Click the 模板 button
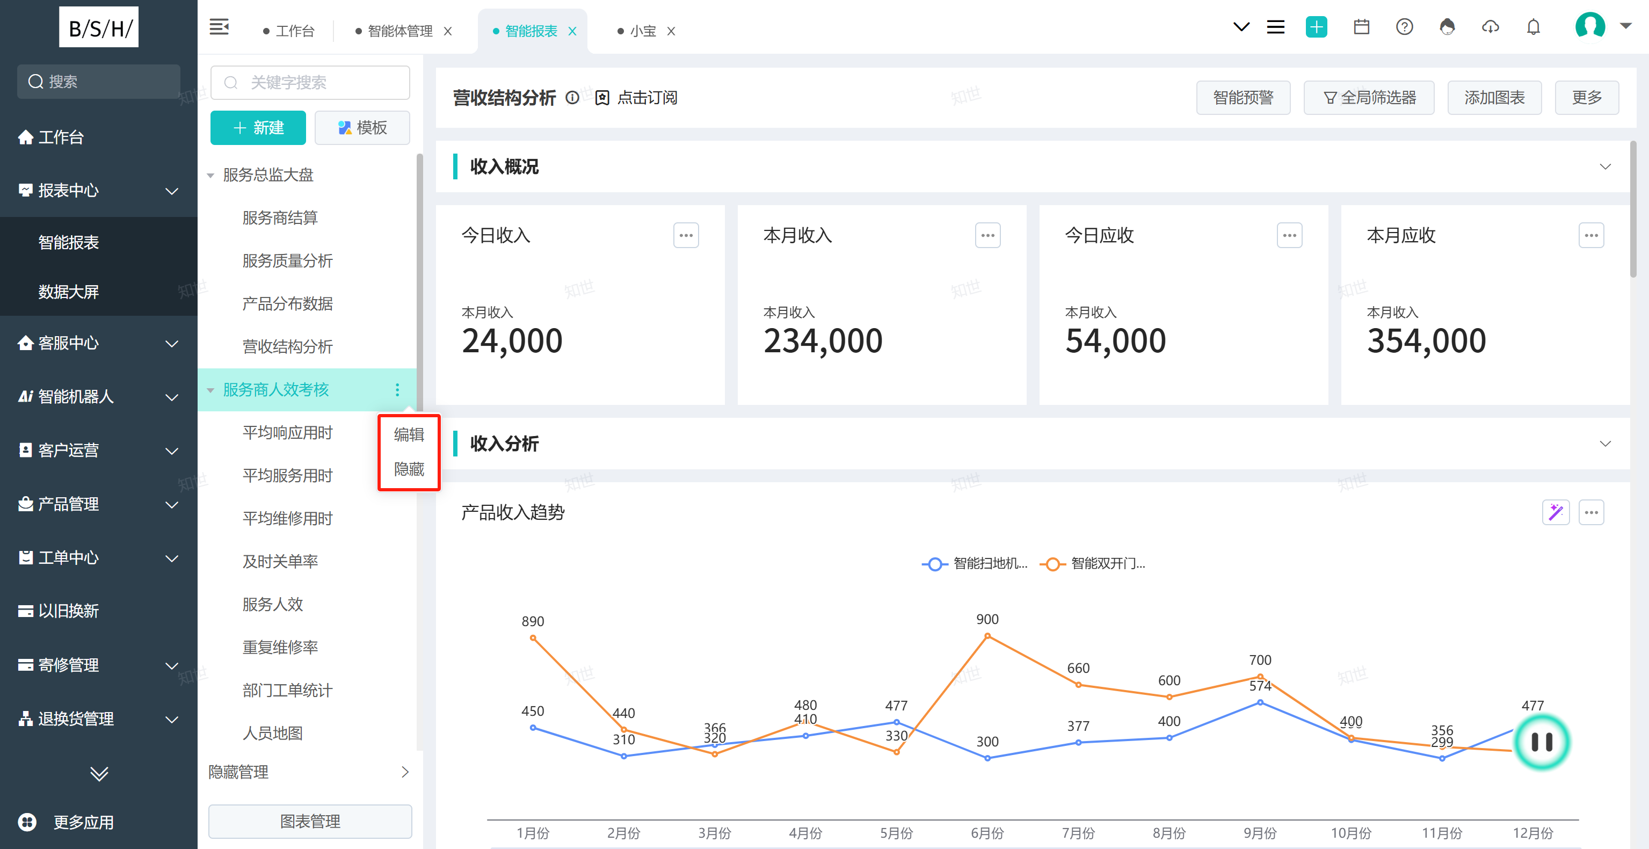 [x=362, y=127]
